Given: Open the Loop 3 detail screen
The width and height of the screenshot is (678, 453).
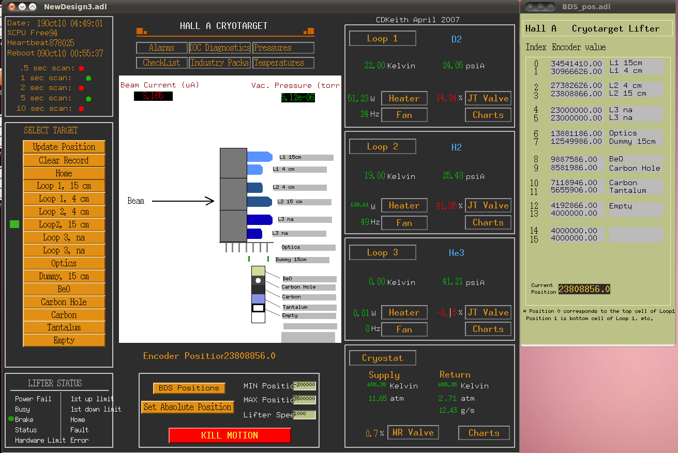Looking at the screenshot, I should pos(383,252).
